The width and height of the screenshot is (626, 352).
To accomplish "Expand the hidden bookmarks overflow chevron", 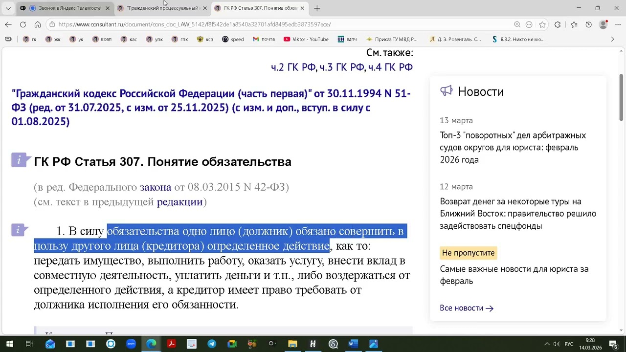I will 612,39.
